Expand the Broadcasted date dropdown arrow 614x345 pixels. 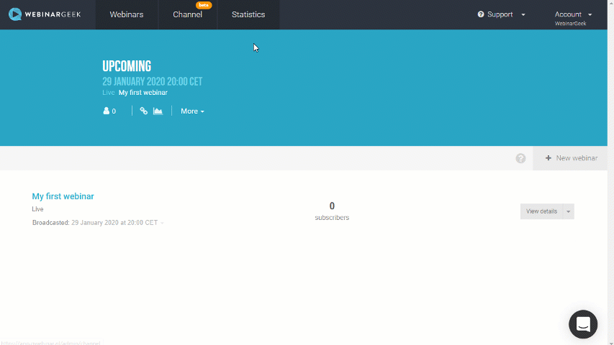[x=162, y=224]
